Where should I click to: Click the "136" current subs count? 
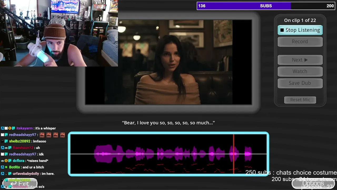tap(202, 6)
